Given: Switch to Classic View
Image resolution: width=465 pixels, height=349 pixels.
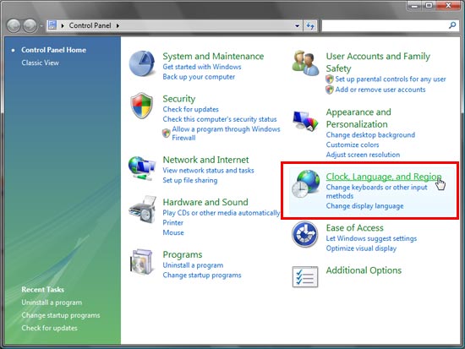Looking at the screenshot, I should coord(40,63).
